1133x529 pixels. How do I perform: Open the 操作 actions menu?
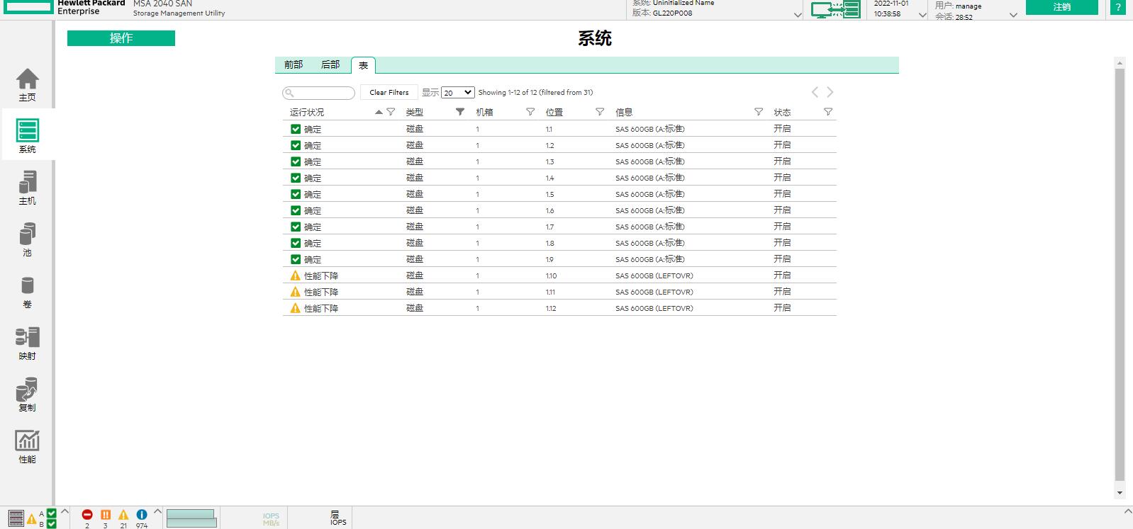pyautogui.click(x=121, y=38)
